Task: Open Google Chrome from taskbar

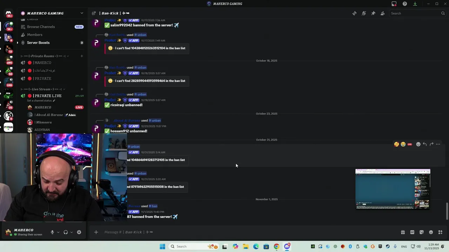Action: (277, 246)
